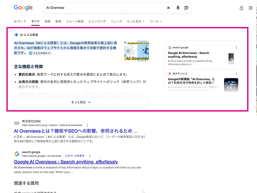Click the AI overview sparkle icon
The height and width of the screenshot is (193, 257).
click(x=16, y=35)
